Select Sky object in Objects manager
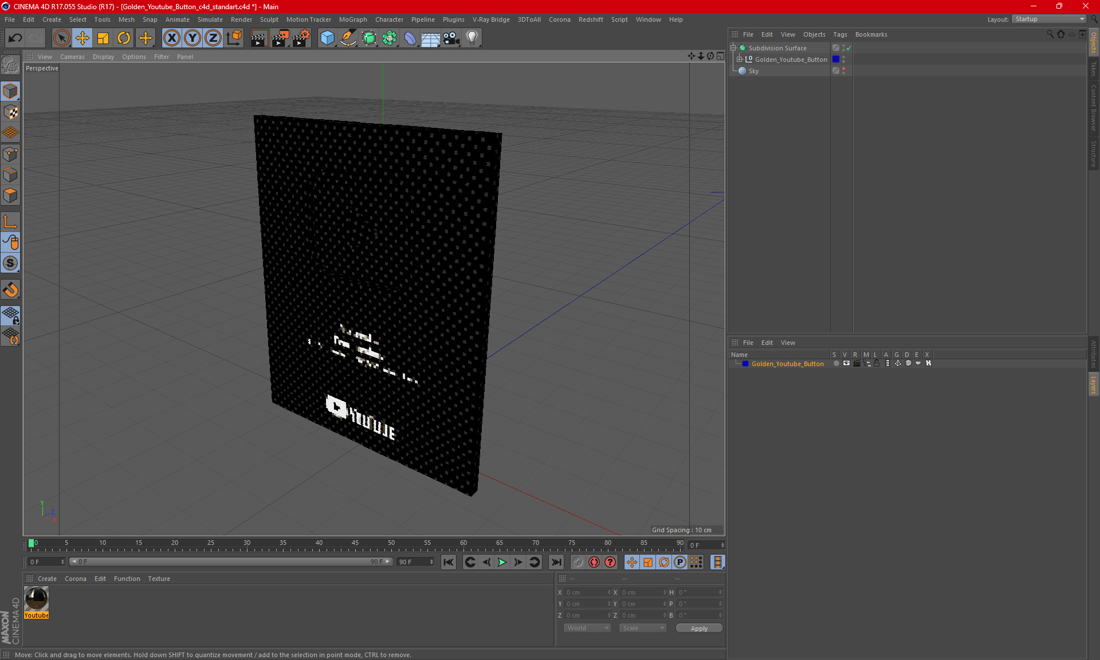 tap(753, 71)
